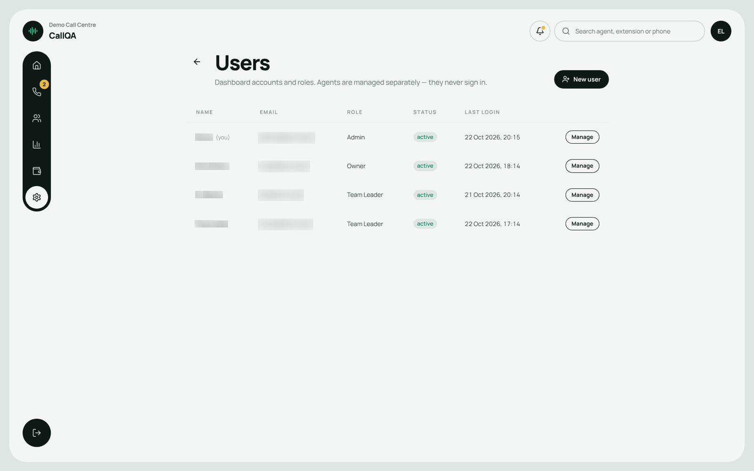This screenshot has width=754, height=471.
Task: Click last login 22 Oct 2026, 18:14
Action: 492,166
